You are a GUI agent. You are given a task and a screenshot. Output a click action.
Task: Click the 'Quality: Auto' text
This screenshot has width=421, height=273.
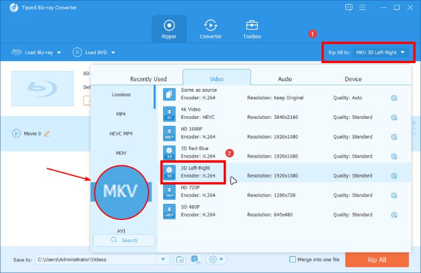347,98
